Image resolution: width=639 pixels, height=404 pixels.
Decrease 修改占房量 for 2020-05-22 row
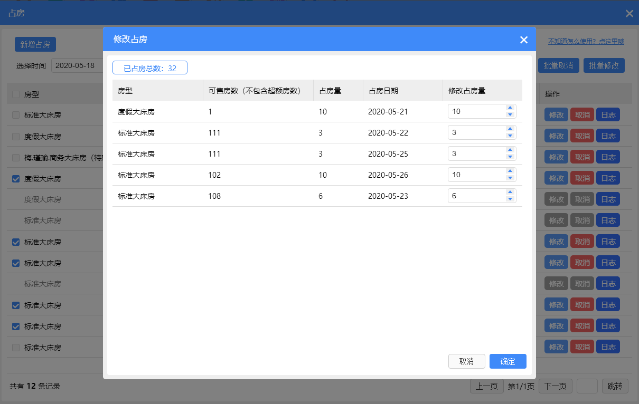(x=510, y=136)
